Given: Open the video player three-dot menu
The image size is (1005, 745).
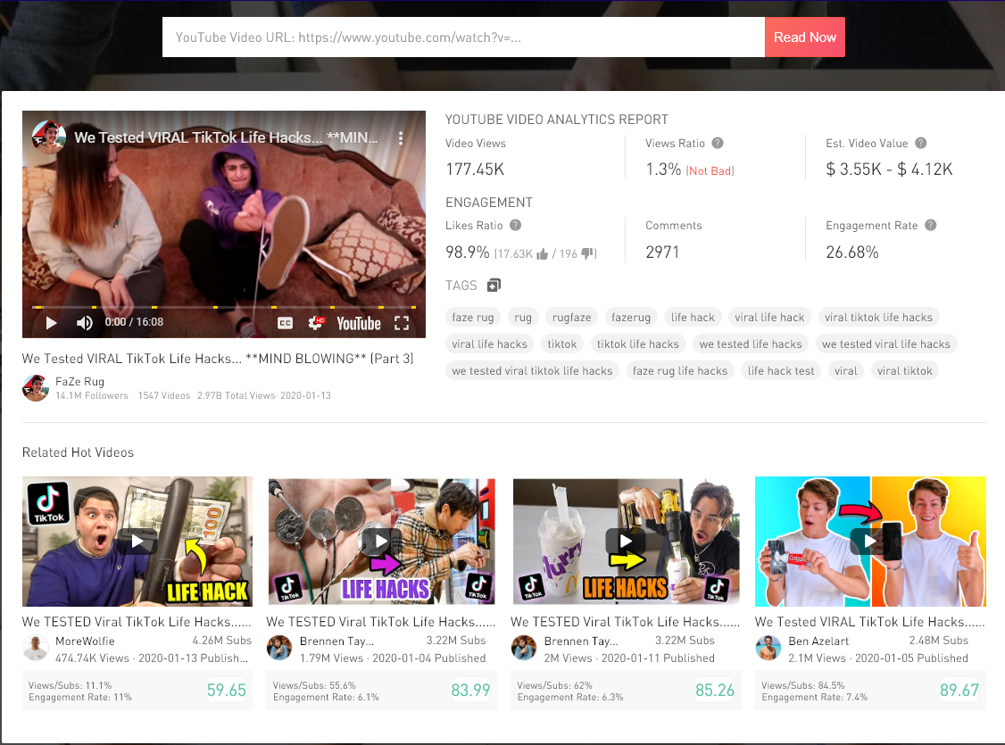Looking at the screenshot, I should tap(401, 137).
